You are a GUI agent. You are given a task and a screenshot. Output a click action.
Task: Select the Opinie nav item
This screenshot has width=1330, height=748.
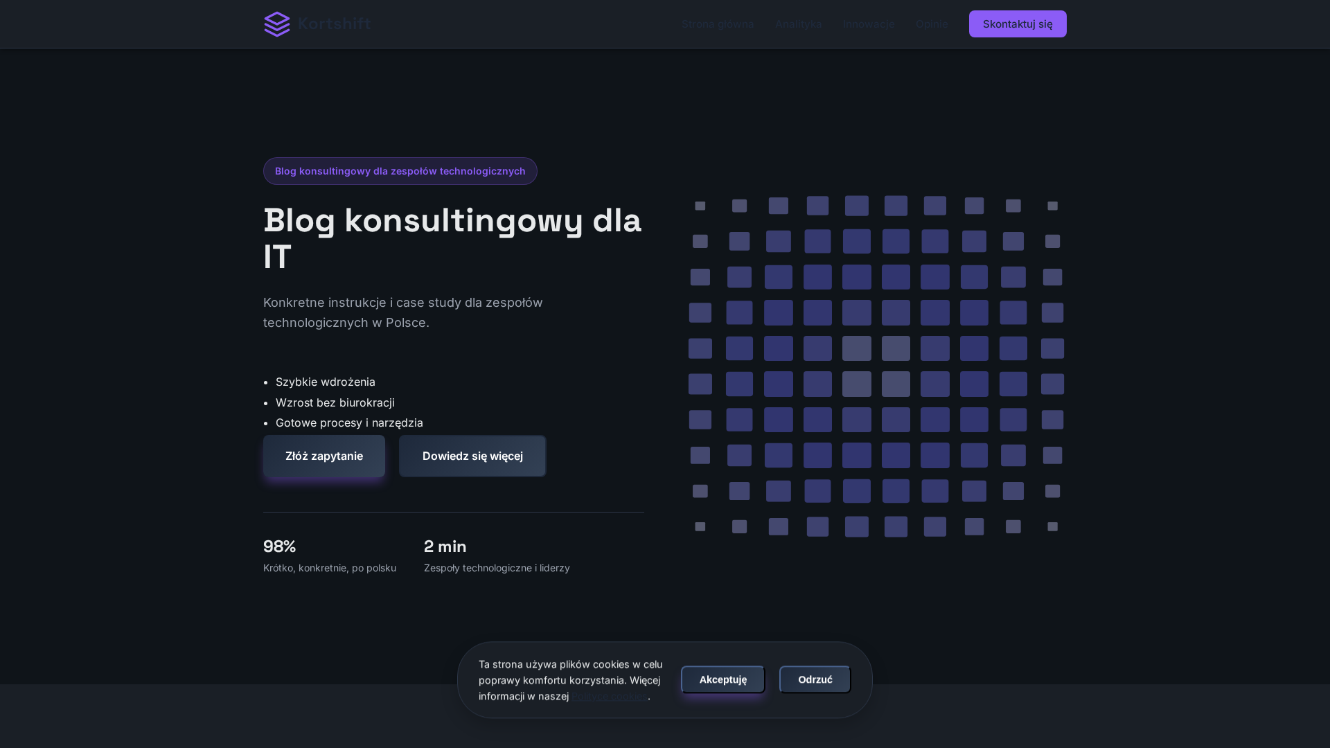pos(932,24)
